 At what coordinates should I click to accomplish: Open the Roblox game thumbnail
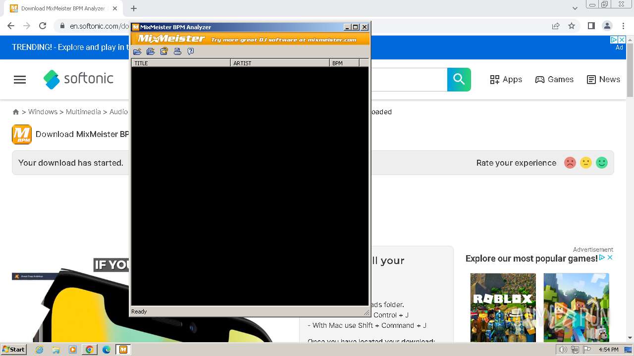[x=503, y=307]
